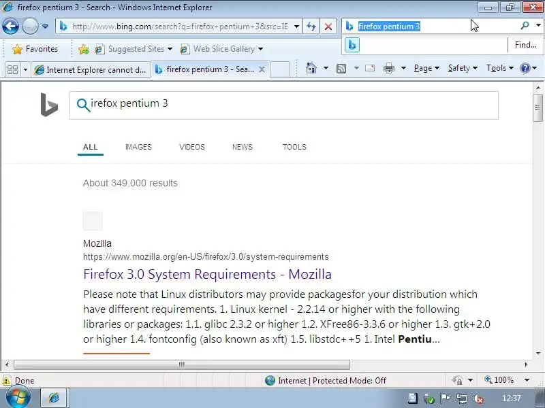545x408 pixels.
Task: Click 'About 349,000 results' text
Action: pos(130,183)
